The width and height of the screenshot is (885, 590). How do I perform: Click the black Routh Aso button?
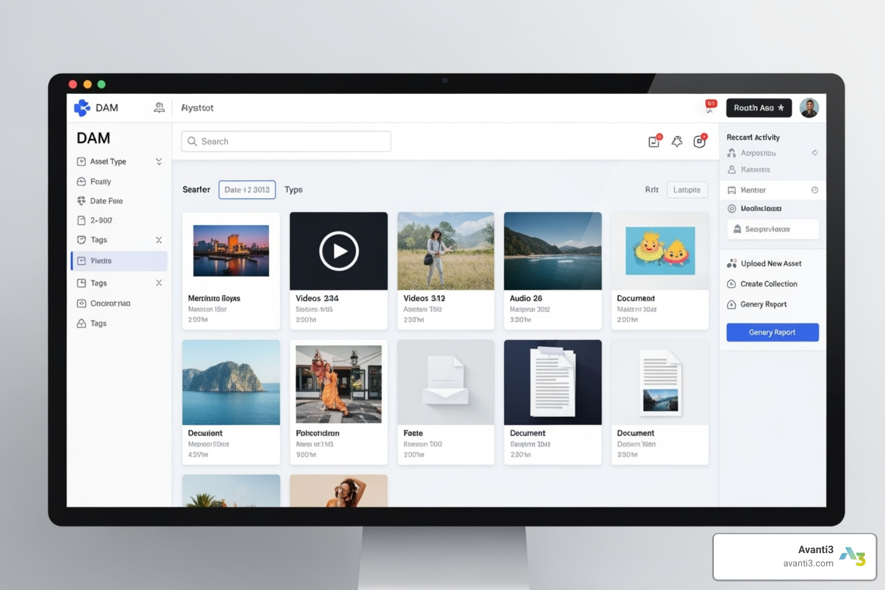(758, 108)
